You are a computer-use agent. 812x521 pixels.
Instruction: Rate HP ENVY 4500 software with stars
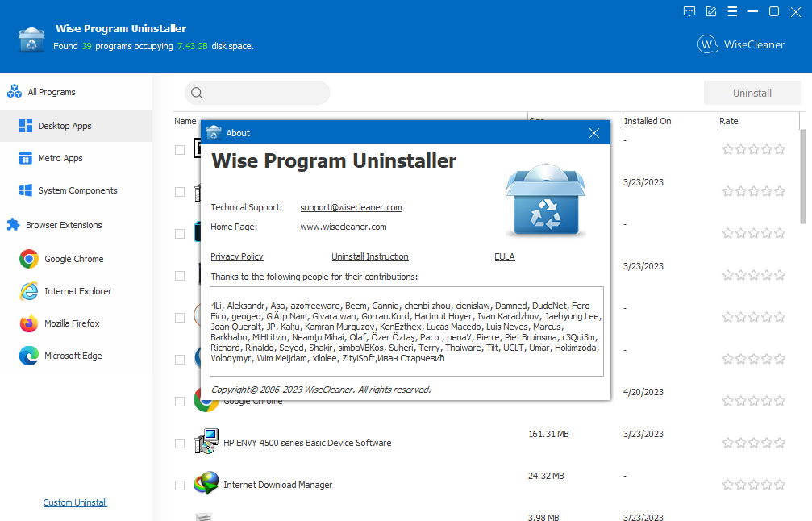pyautogui.click(x=753, y=443)
